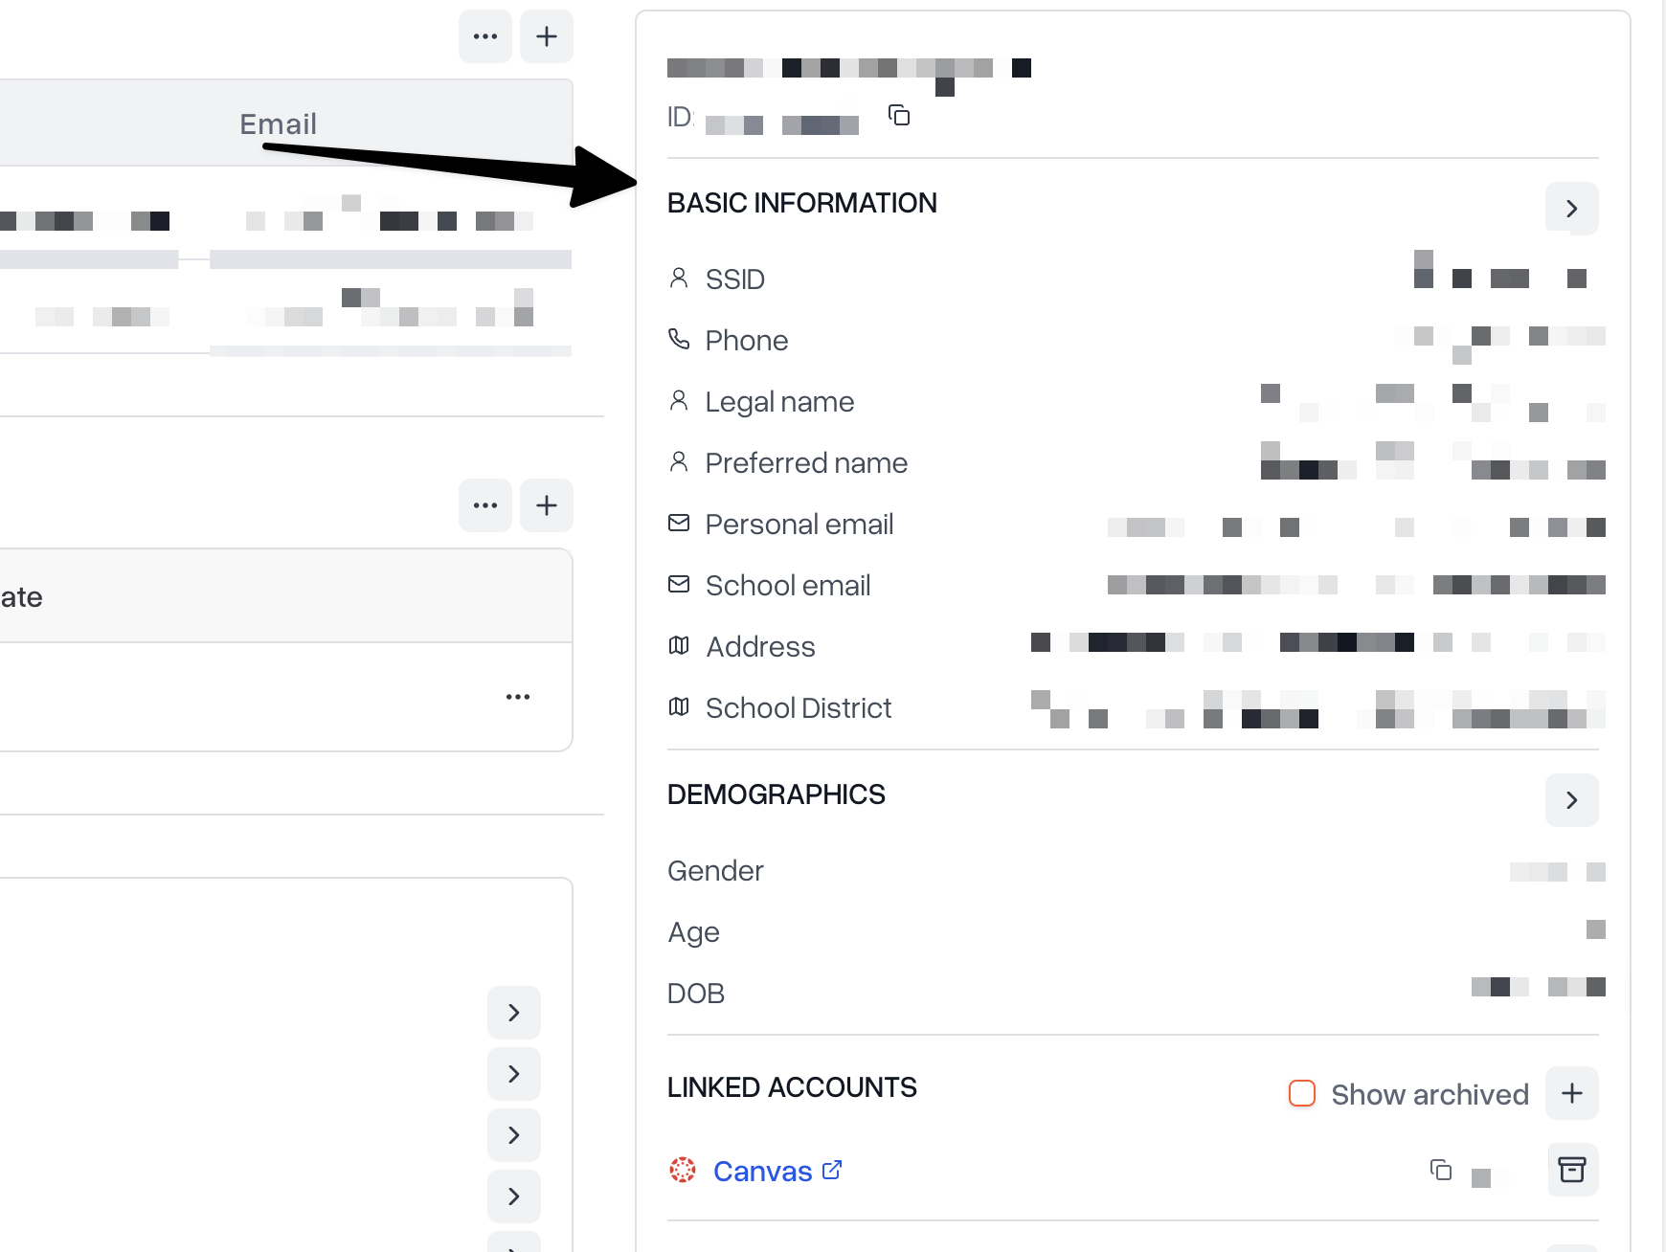Viewport: 1666px width, 1252px height.
Task: Open the three-dot menu in the middle left section
Action: (485, 505)
